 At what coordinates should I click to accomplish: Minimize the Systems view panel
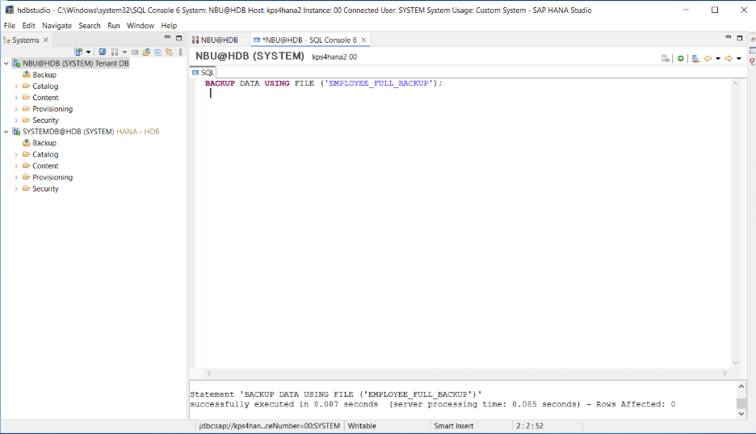(x=167, y=38)
